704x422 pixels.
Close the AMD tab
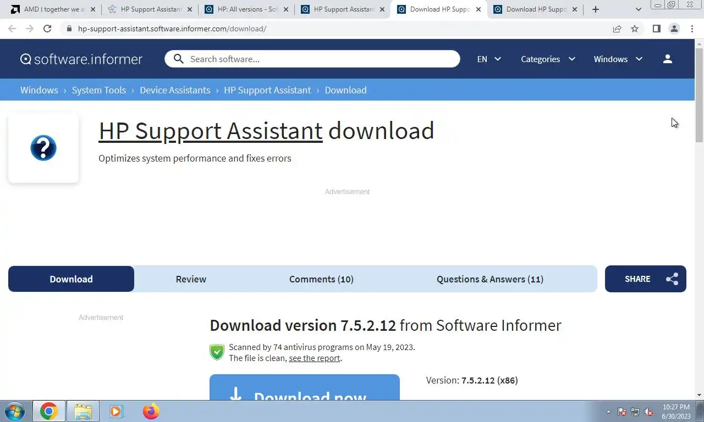coord(92,9)
